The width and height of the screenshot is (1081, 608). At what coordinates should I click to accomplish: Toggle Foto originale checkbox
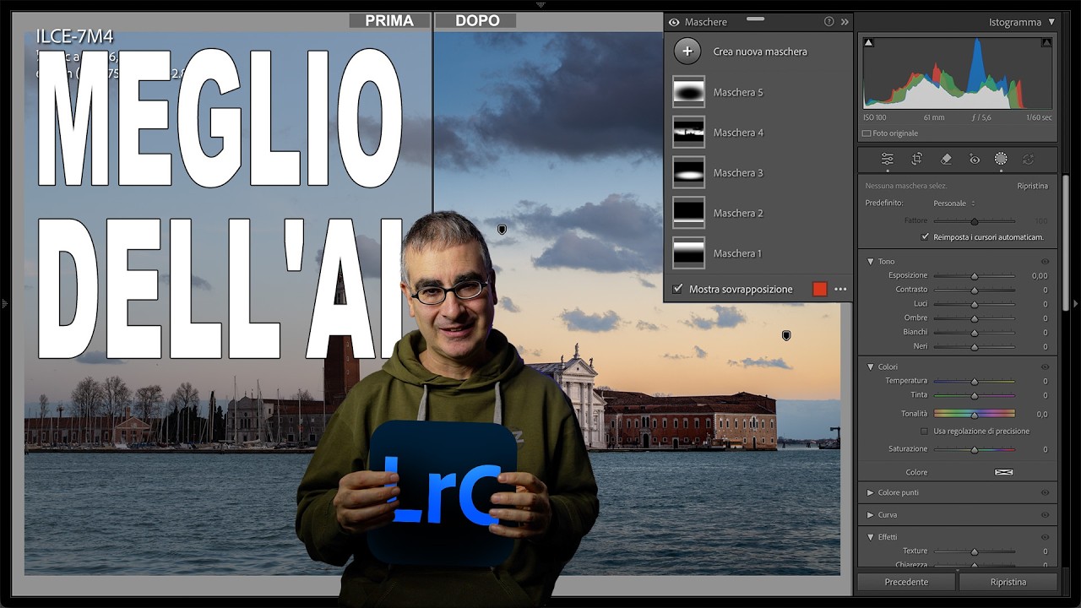pyautogui.click(x=866, y=133)
